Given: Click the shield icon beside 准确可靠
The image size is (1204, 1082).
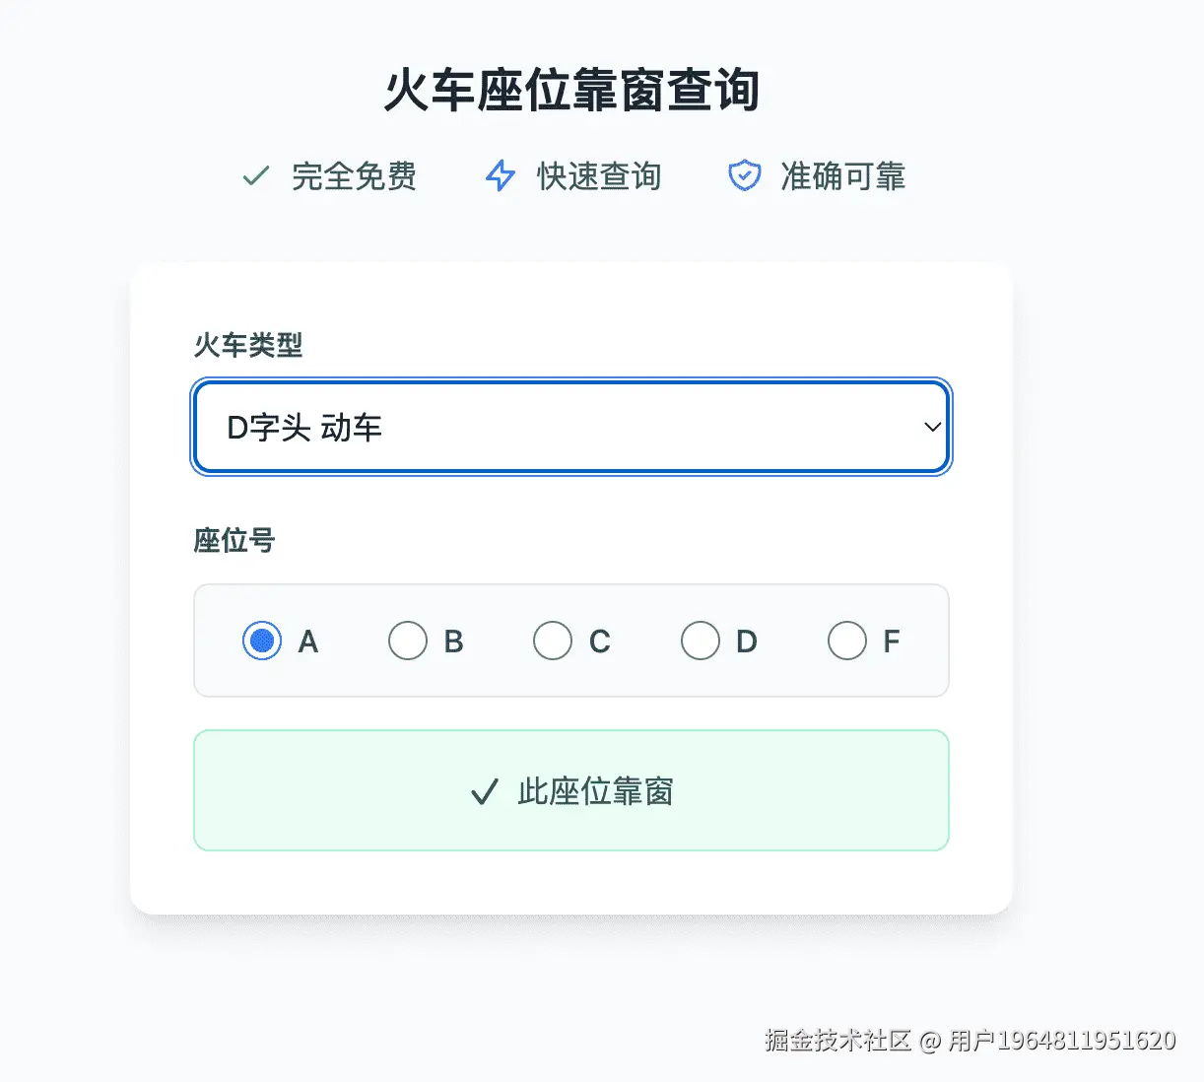Looking at the screenshot, I should coord(744,176).
